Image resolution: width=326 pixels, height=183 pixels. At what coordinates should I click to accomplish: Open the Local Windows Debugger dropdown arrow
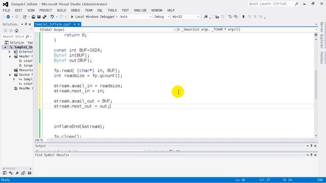coord(117,17)
